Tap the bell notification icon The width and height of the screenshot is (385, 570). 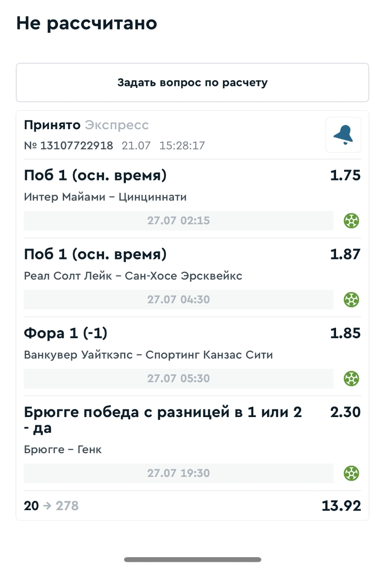click(x=343, y=135)
